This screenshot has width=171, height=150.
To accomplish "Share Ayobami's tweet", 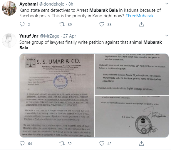I will (x=141, y=24).
